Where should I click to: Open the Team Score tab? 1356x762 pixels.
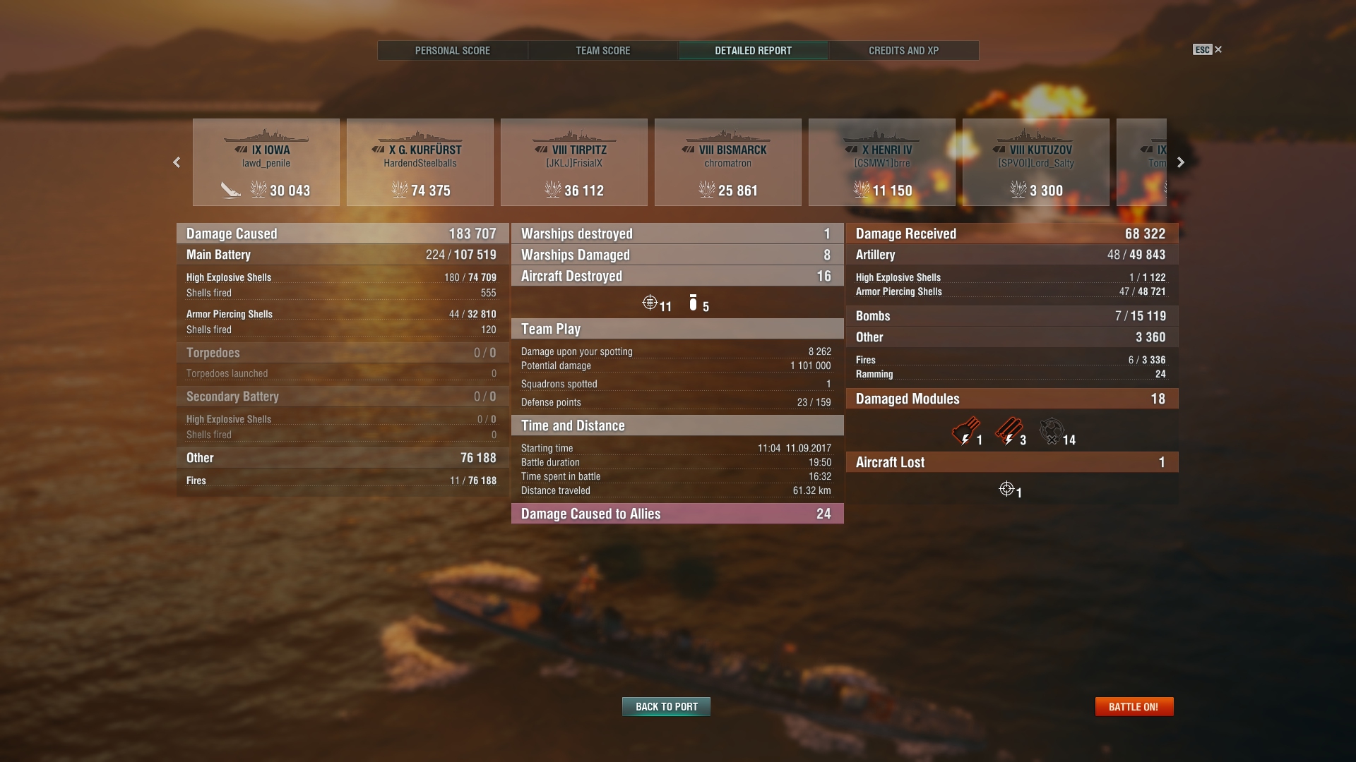coord(602,51)
